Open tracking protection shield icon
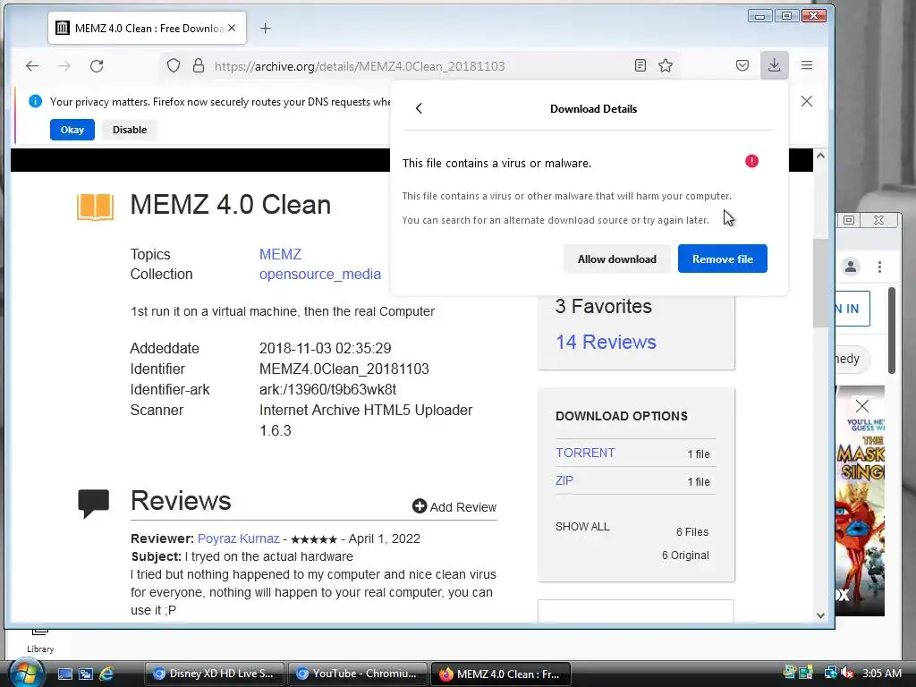Screen dimensions: 916x687 coord(174,65)
